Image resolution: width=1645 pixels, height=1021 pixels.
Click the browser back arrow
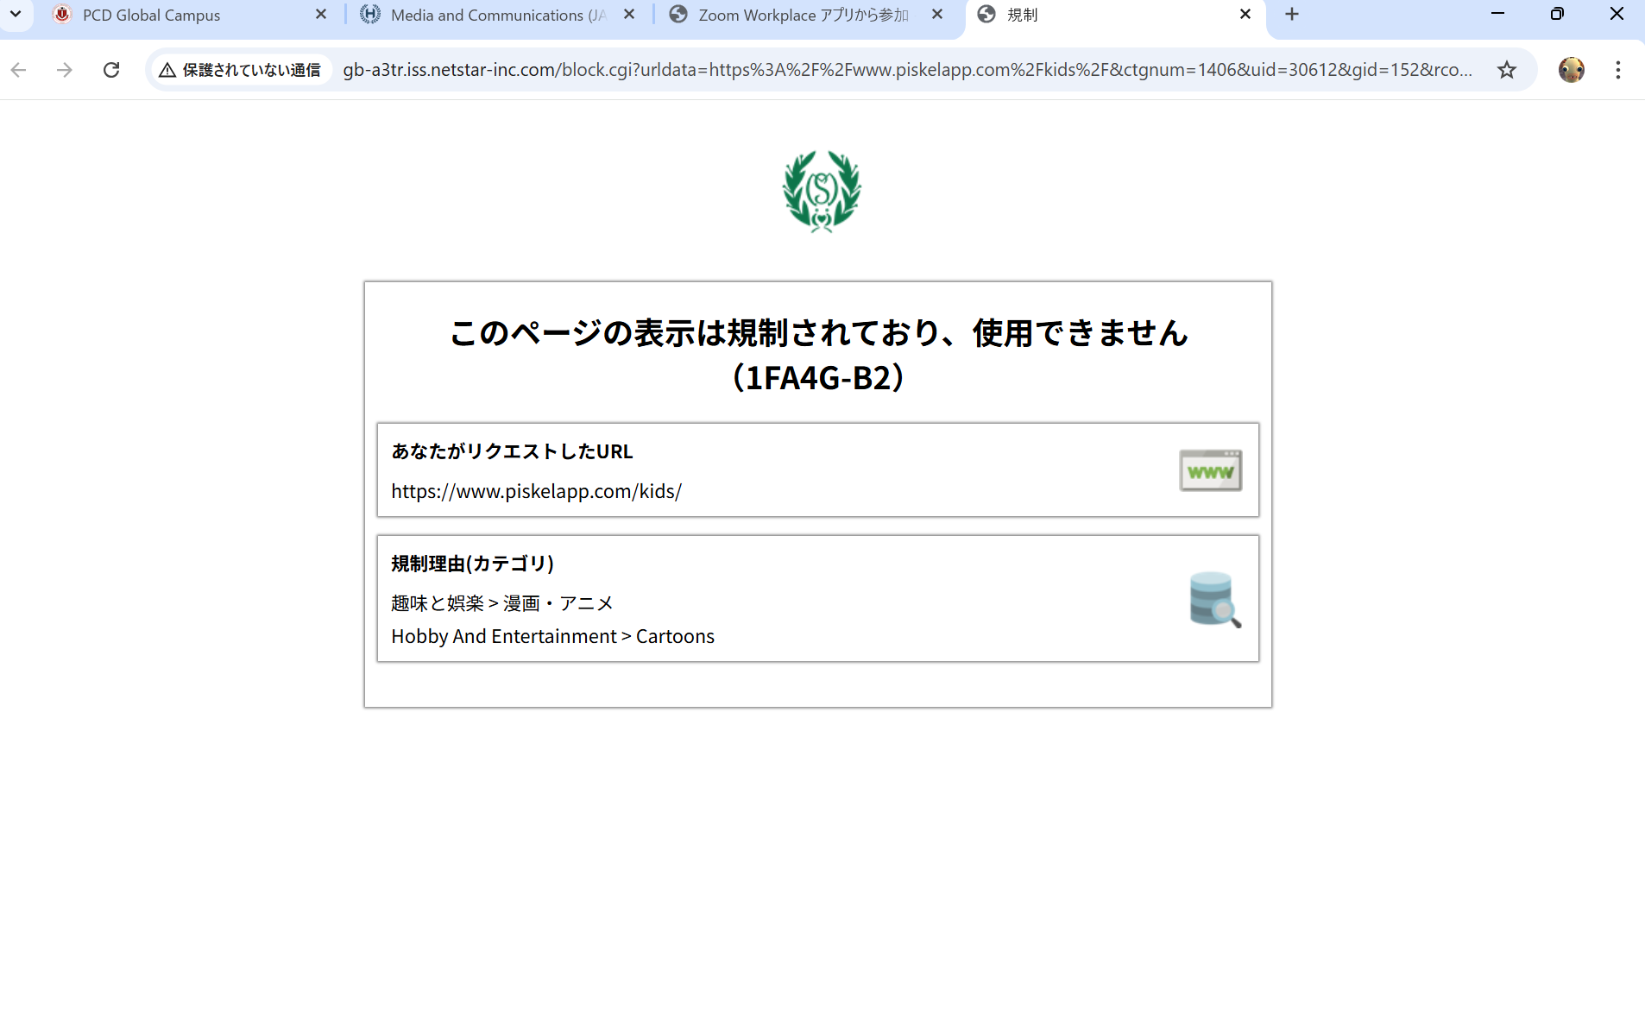(x=19, y=70)
